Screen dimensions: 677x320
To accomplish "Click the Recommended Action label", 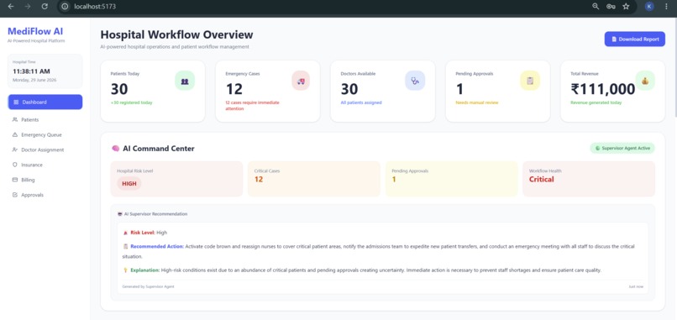I will click(157, 247).
